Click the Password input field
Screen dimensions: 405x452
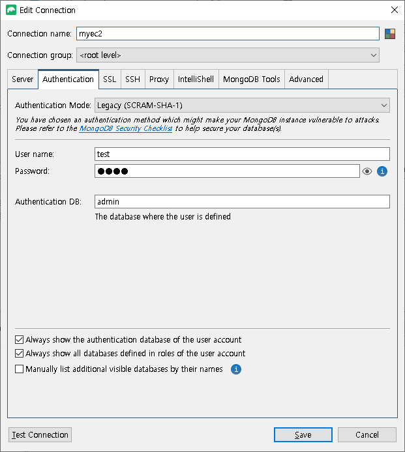[227, 171]
